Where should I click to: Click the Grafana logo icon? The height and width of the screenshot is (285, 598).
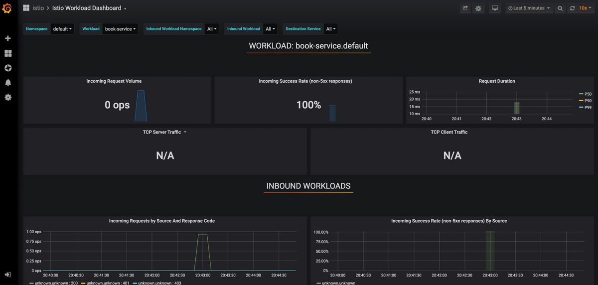click(x=7, y=8)
